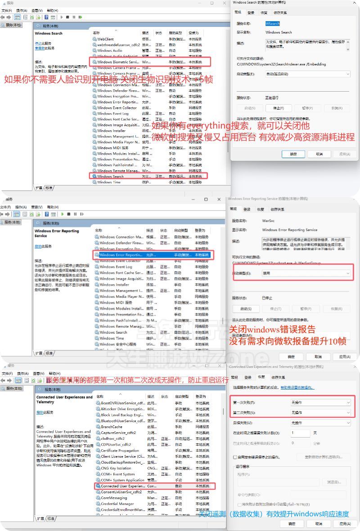
Task: Switch to 标准 view tab in top Services window
Action: [x=49, y=188]
